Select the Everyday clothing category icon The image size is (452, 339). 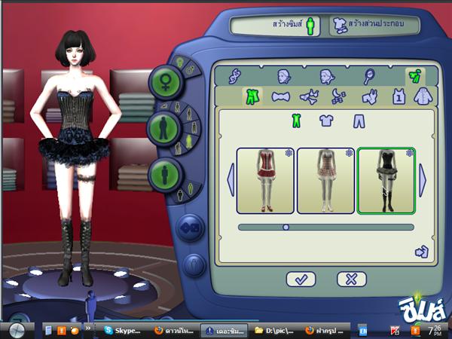[x=252, y=96]
